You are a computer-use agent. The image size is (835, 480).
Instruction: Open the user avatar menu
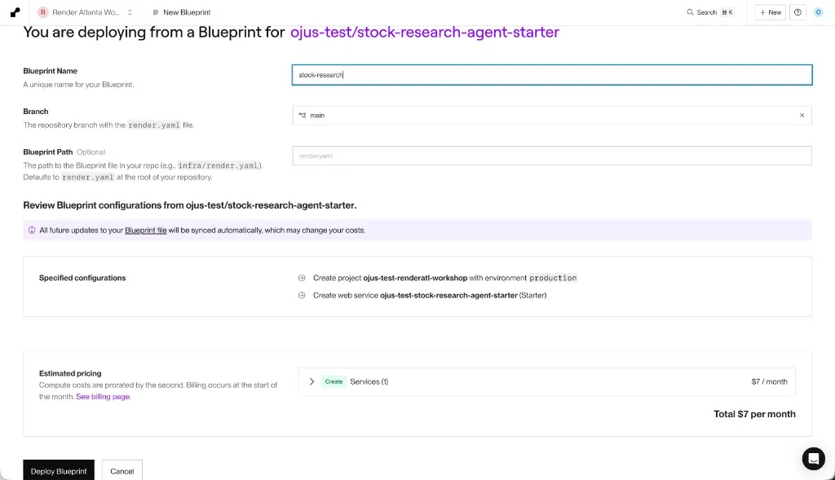point(819,12)
